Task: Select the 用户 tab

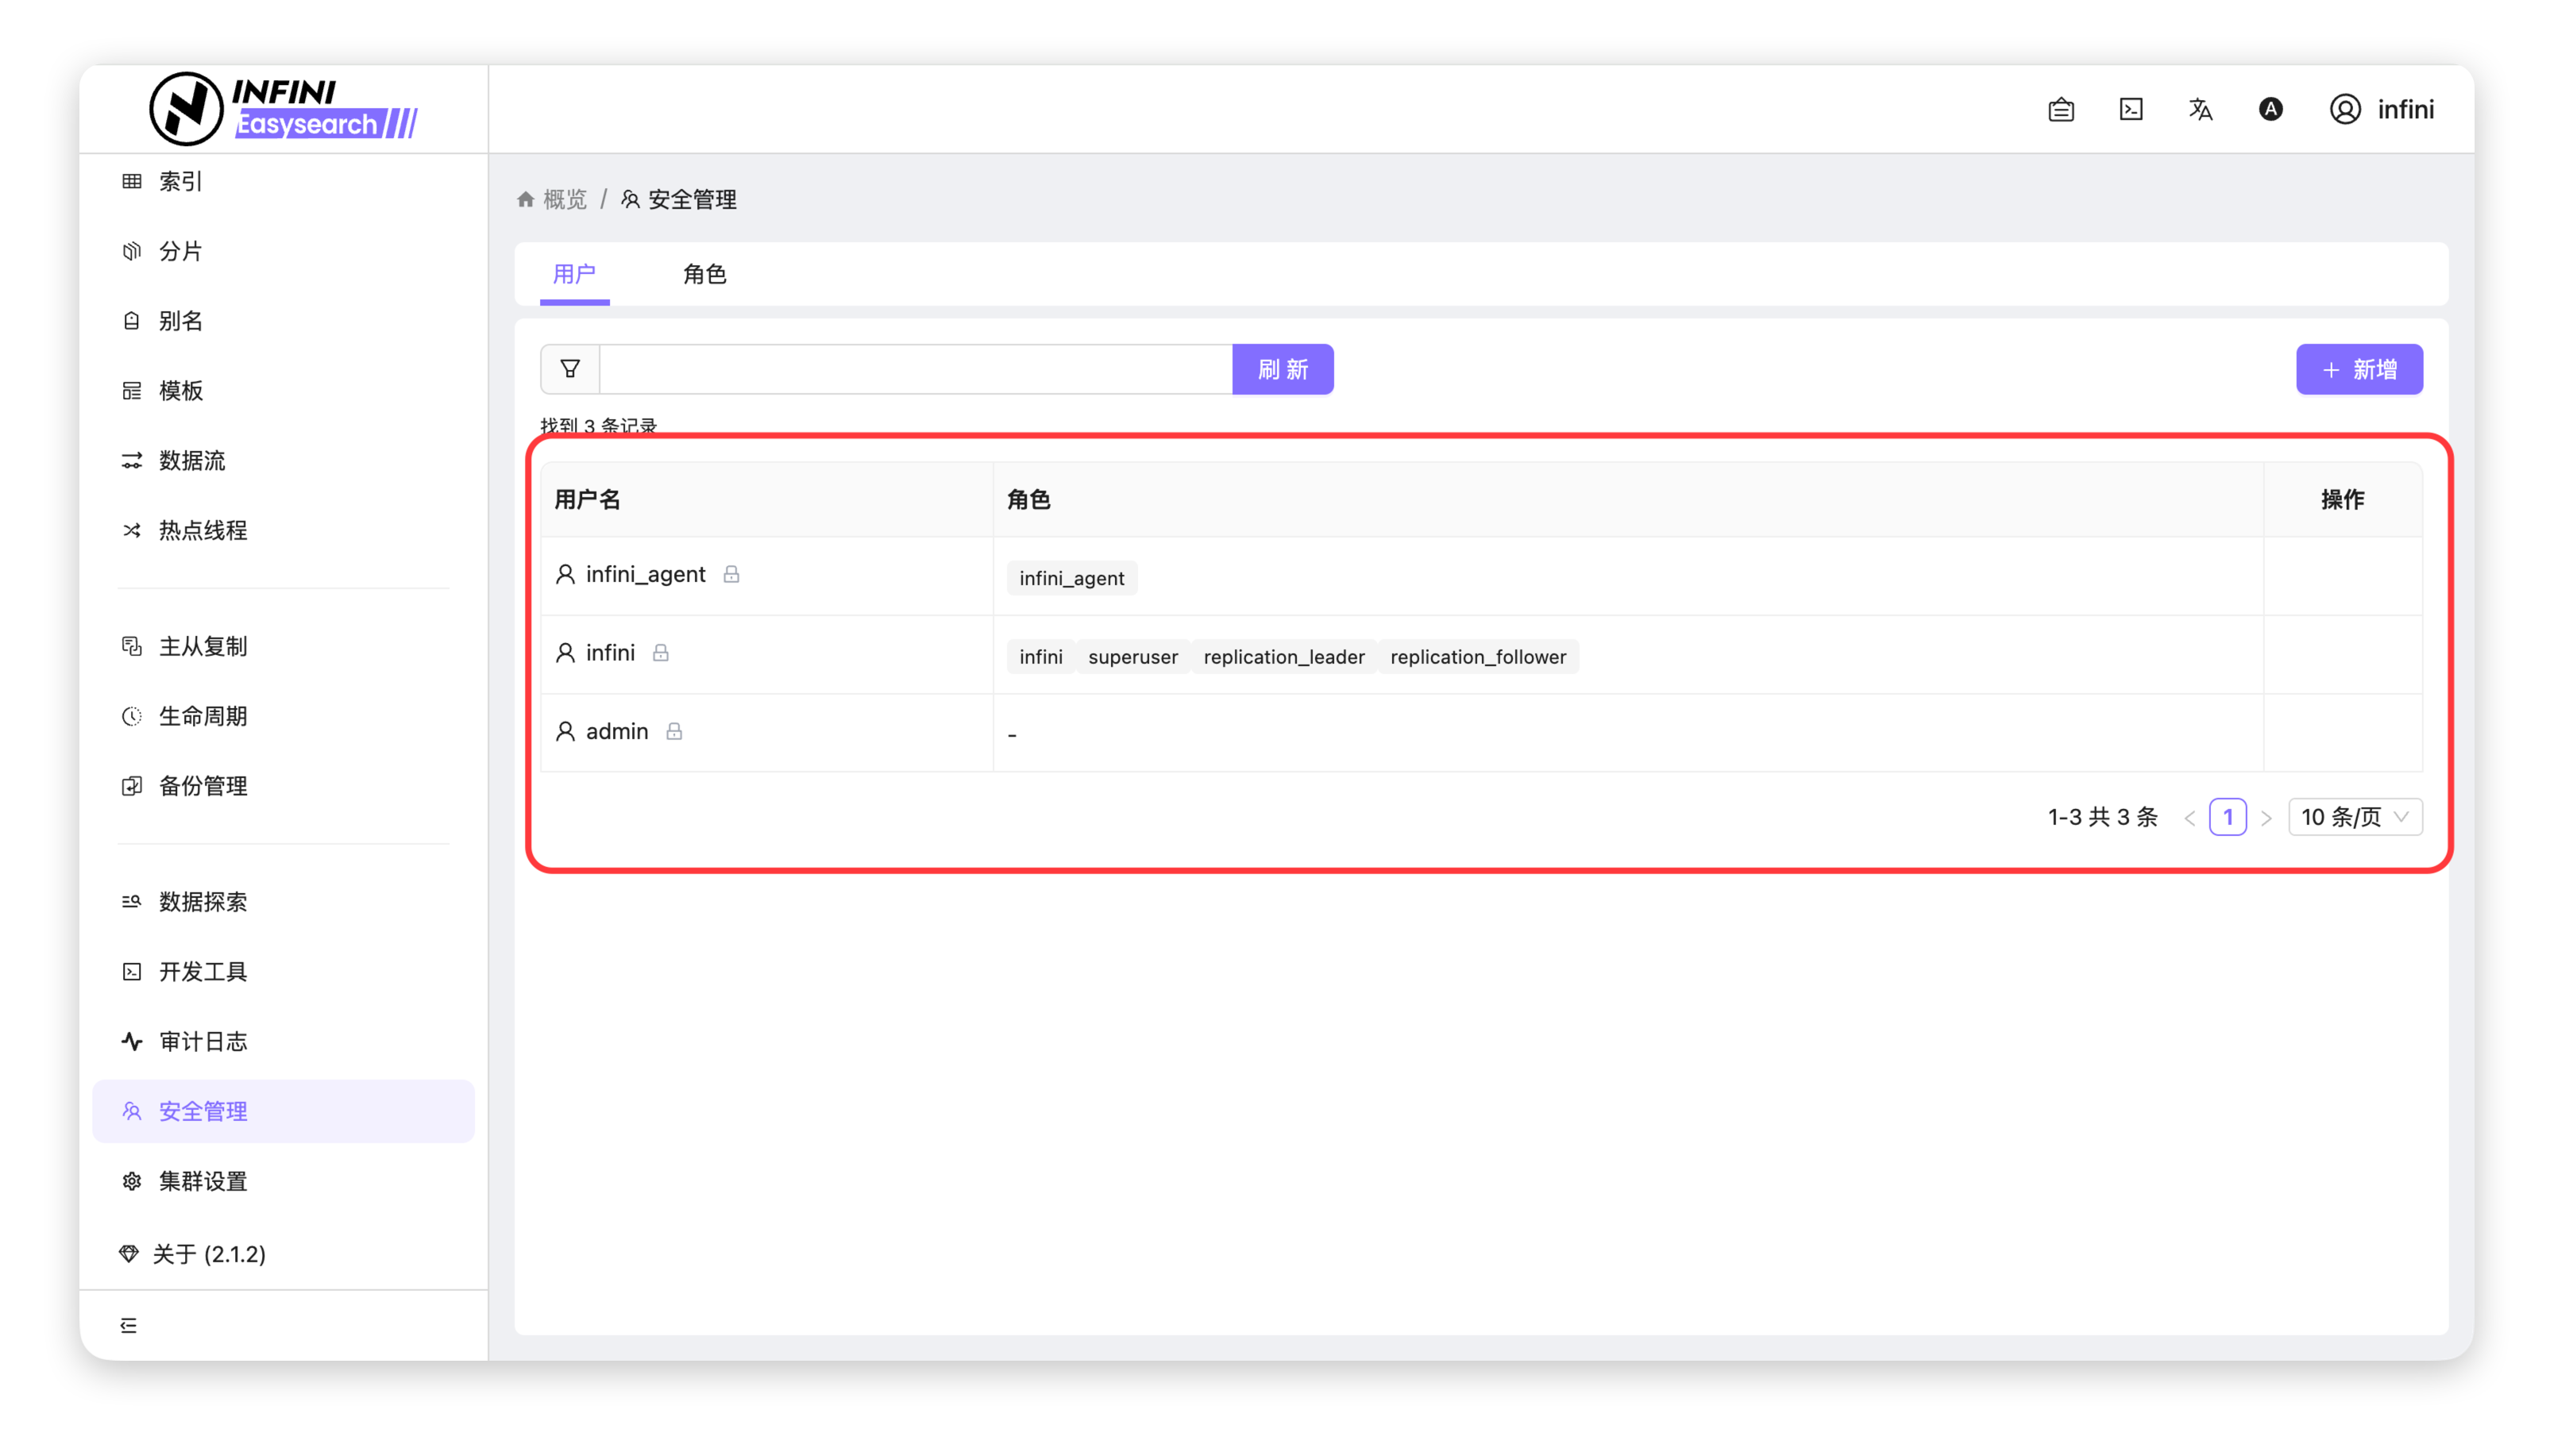Action: [574, 274]
